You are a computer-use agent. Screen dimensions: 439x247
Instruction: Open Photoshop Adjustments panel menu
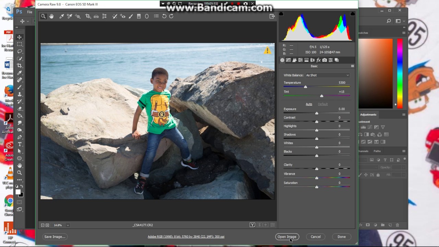[404, 115]
